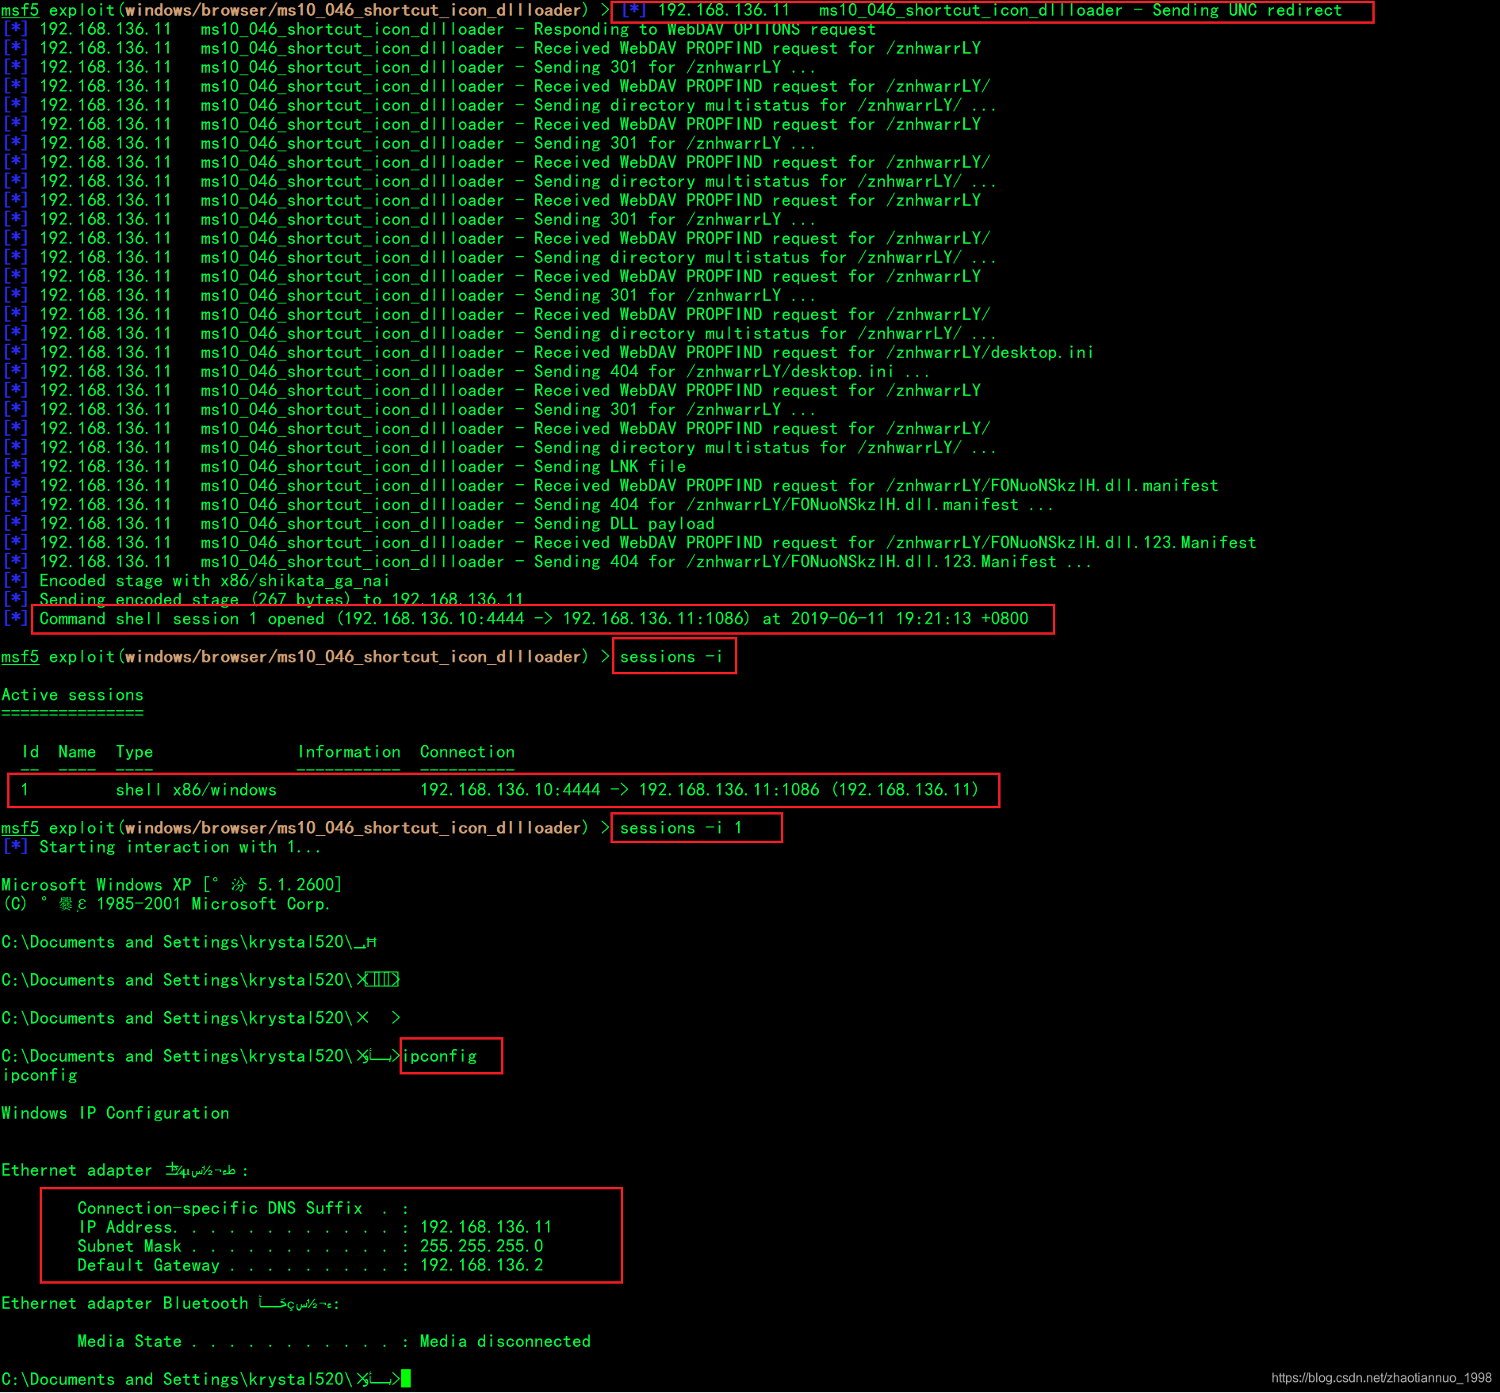Click the 'sessions -i' command after the msf5 prompt
This screenshot has width=1500, height=1393.
[x=672, y=657]
